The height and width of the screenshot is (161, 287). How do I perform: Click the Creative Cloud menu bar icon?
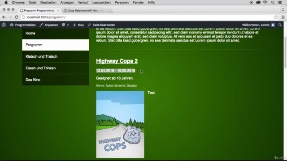point(258,2)
